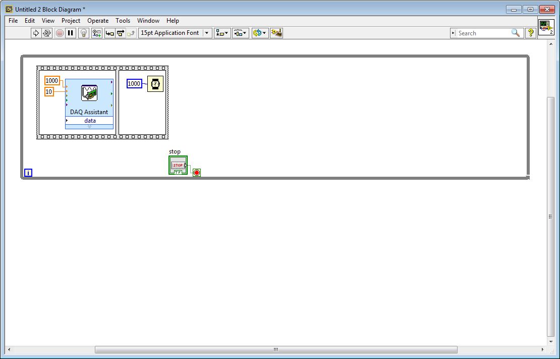This screenshot has width=560, height=359.
Task: Click the search magnifier icon
Action: [516, 33]
